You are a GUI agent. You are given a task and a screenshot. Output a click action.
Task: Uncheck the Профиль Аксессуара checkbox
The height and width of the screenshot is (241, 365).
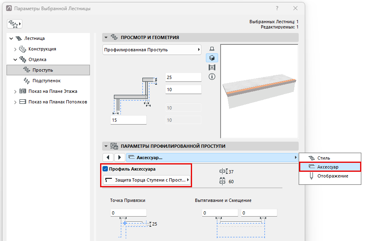pos(105,169)
